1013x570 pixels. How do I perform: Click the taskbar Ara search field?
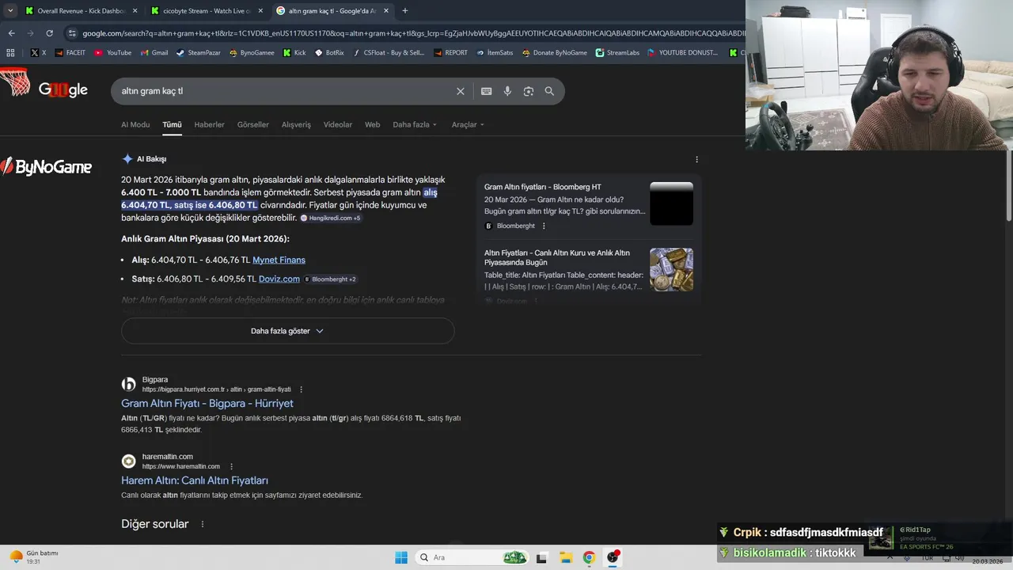[473, 557]
